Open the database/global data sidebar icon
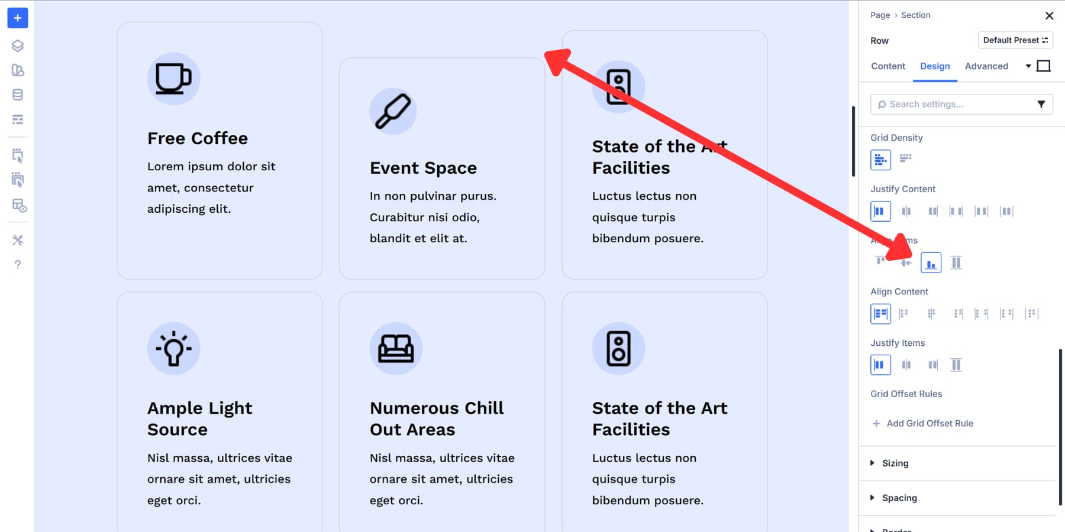This screenshot has width=1065, height=532. click(x=17, y=94)
